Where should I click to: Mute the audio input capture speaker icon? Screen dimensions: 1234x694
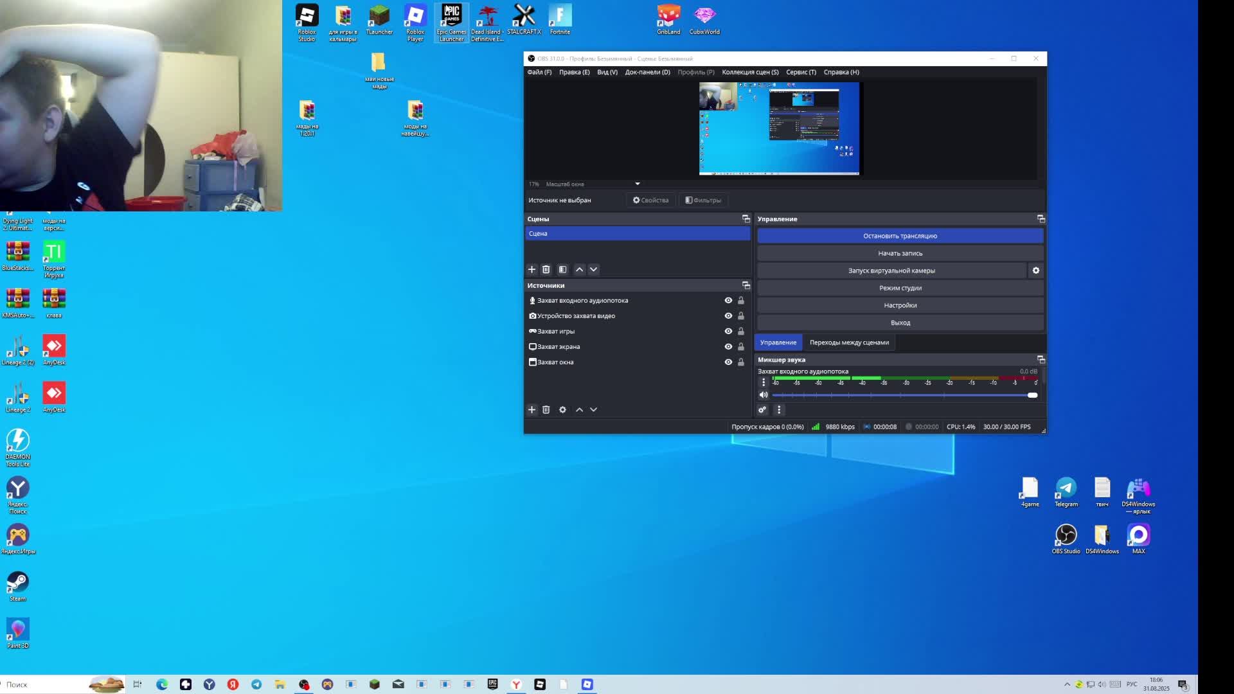[763, 395]
